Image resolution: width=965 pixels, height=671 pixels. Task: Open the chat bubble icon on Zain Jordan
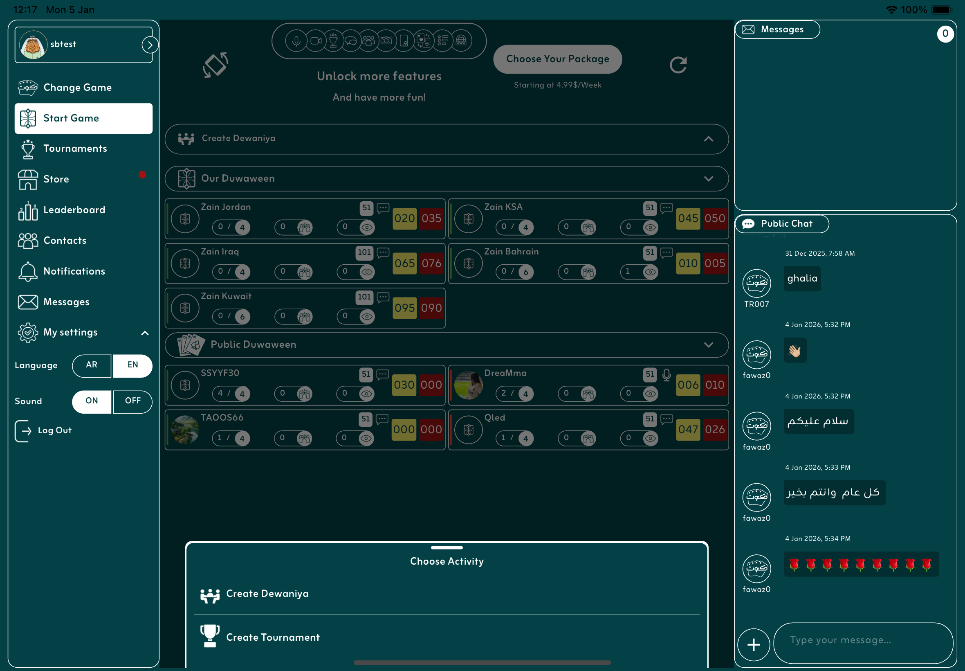click(x=383, y=208)
